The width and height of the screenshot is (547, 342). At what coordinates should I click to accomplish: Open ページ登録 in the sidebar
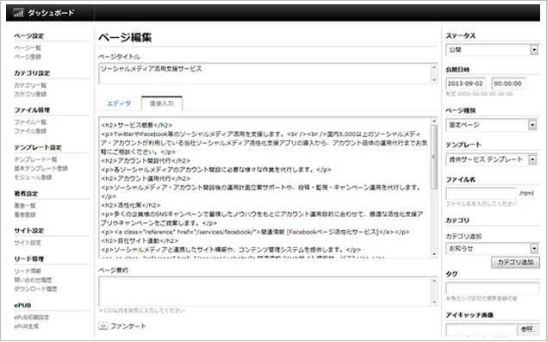[x=28, y=57]
